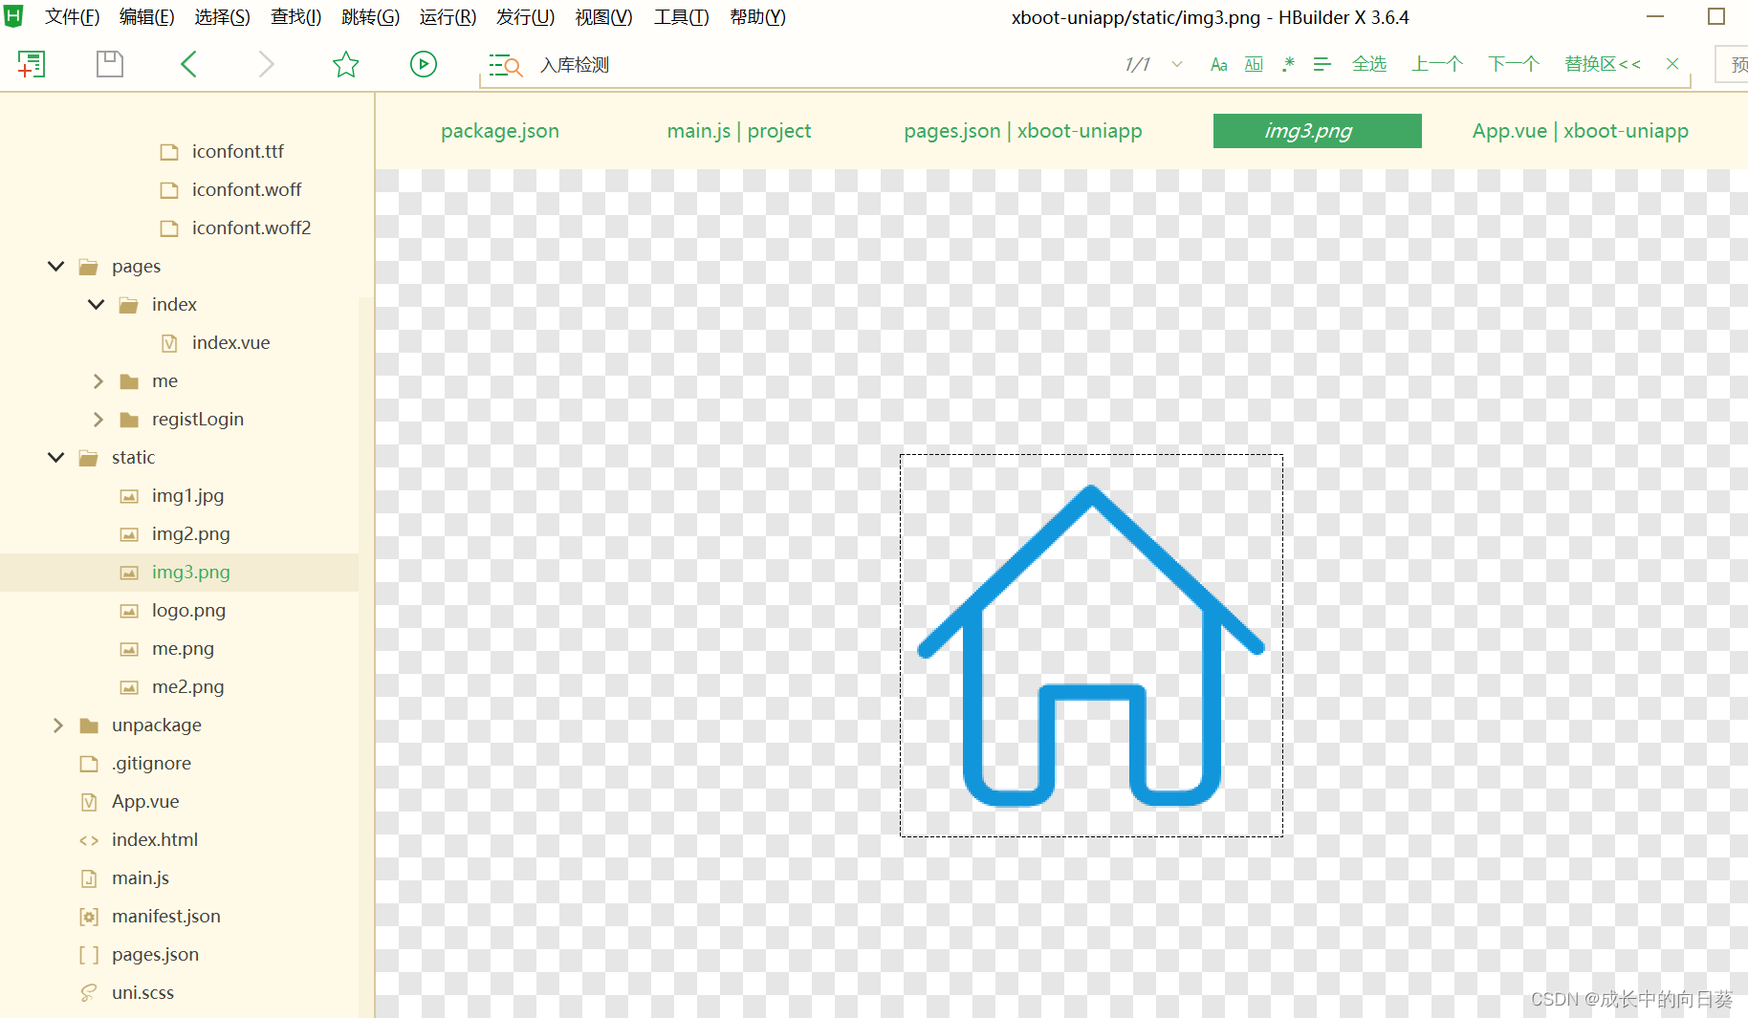This screenshot has height=1018, width=1748.
Task: Toggle case-sensitive Aa search option
Action: pyautogui.click(x=1218, y=65)
